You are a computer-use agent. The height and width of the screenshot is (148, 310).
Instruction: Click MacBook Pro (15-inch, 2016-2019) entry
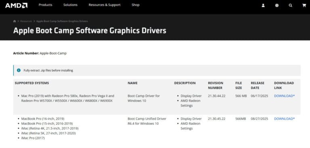click(x=47, y=124)
